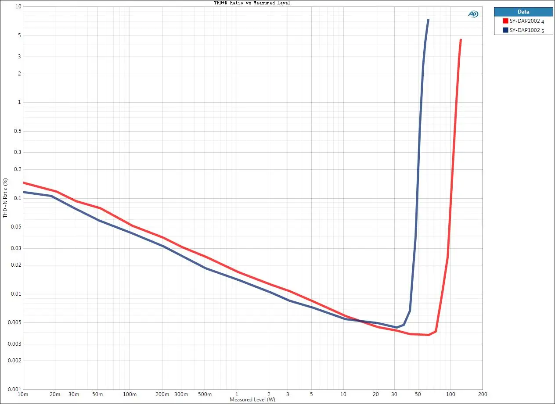This screenshot has width=555, height=404.
Task: Click the 200 tick label on the x-axis
Action: coord(482,394)
